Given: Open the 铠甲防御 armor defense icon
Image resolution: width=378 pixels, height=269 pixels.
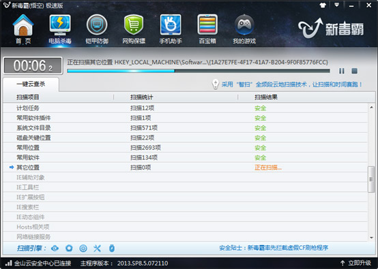Looking at the screenshot, I should coord(97,29).
